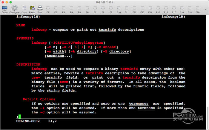Click the F5 function key button

[x=79, y=10]
